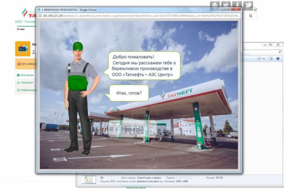Click the orange warning notice icon
Viewport: 284px width, 189px height.
coord(19,64)
